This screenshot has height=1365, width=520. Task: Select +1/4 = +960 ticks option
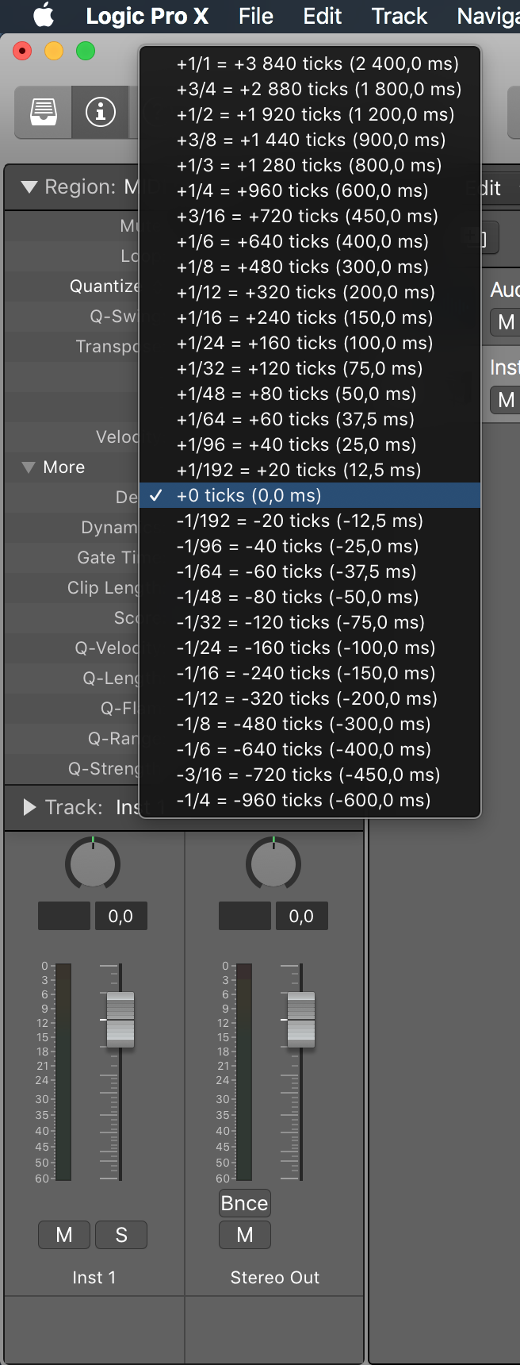coord(302,190)
